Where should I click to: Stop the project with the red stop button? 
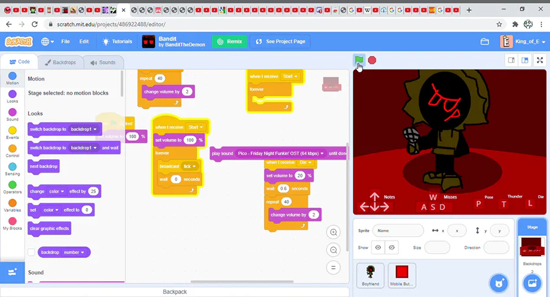372,60
